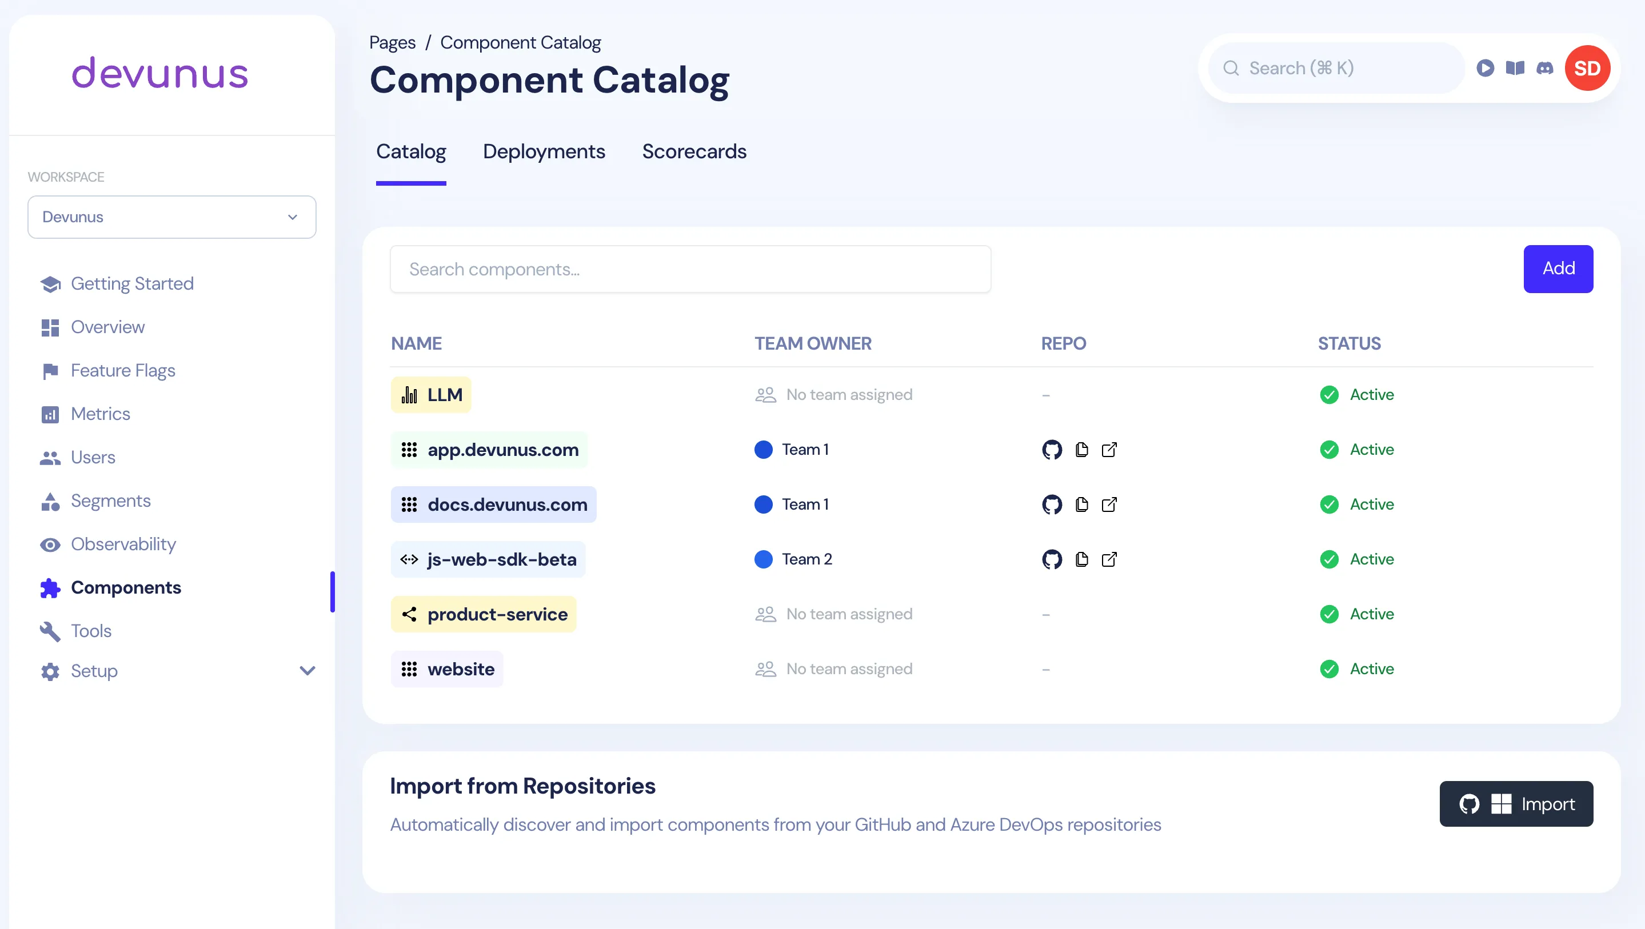Open the Search dialog in the header
1645x929 pixels.
[1334, 67]
